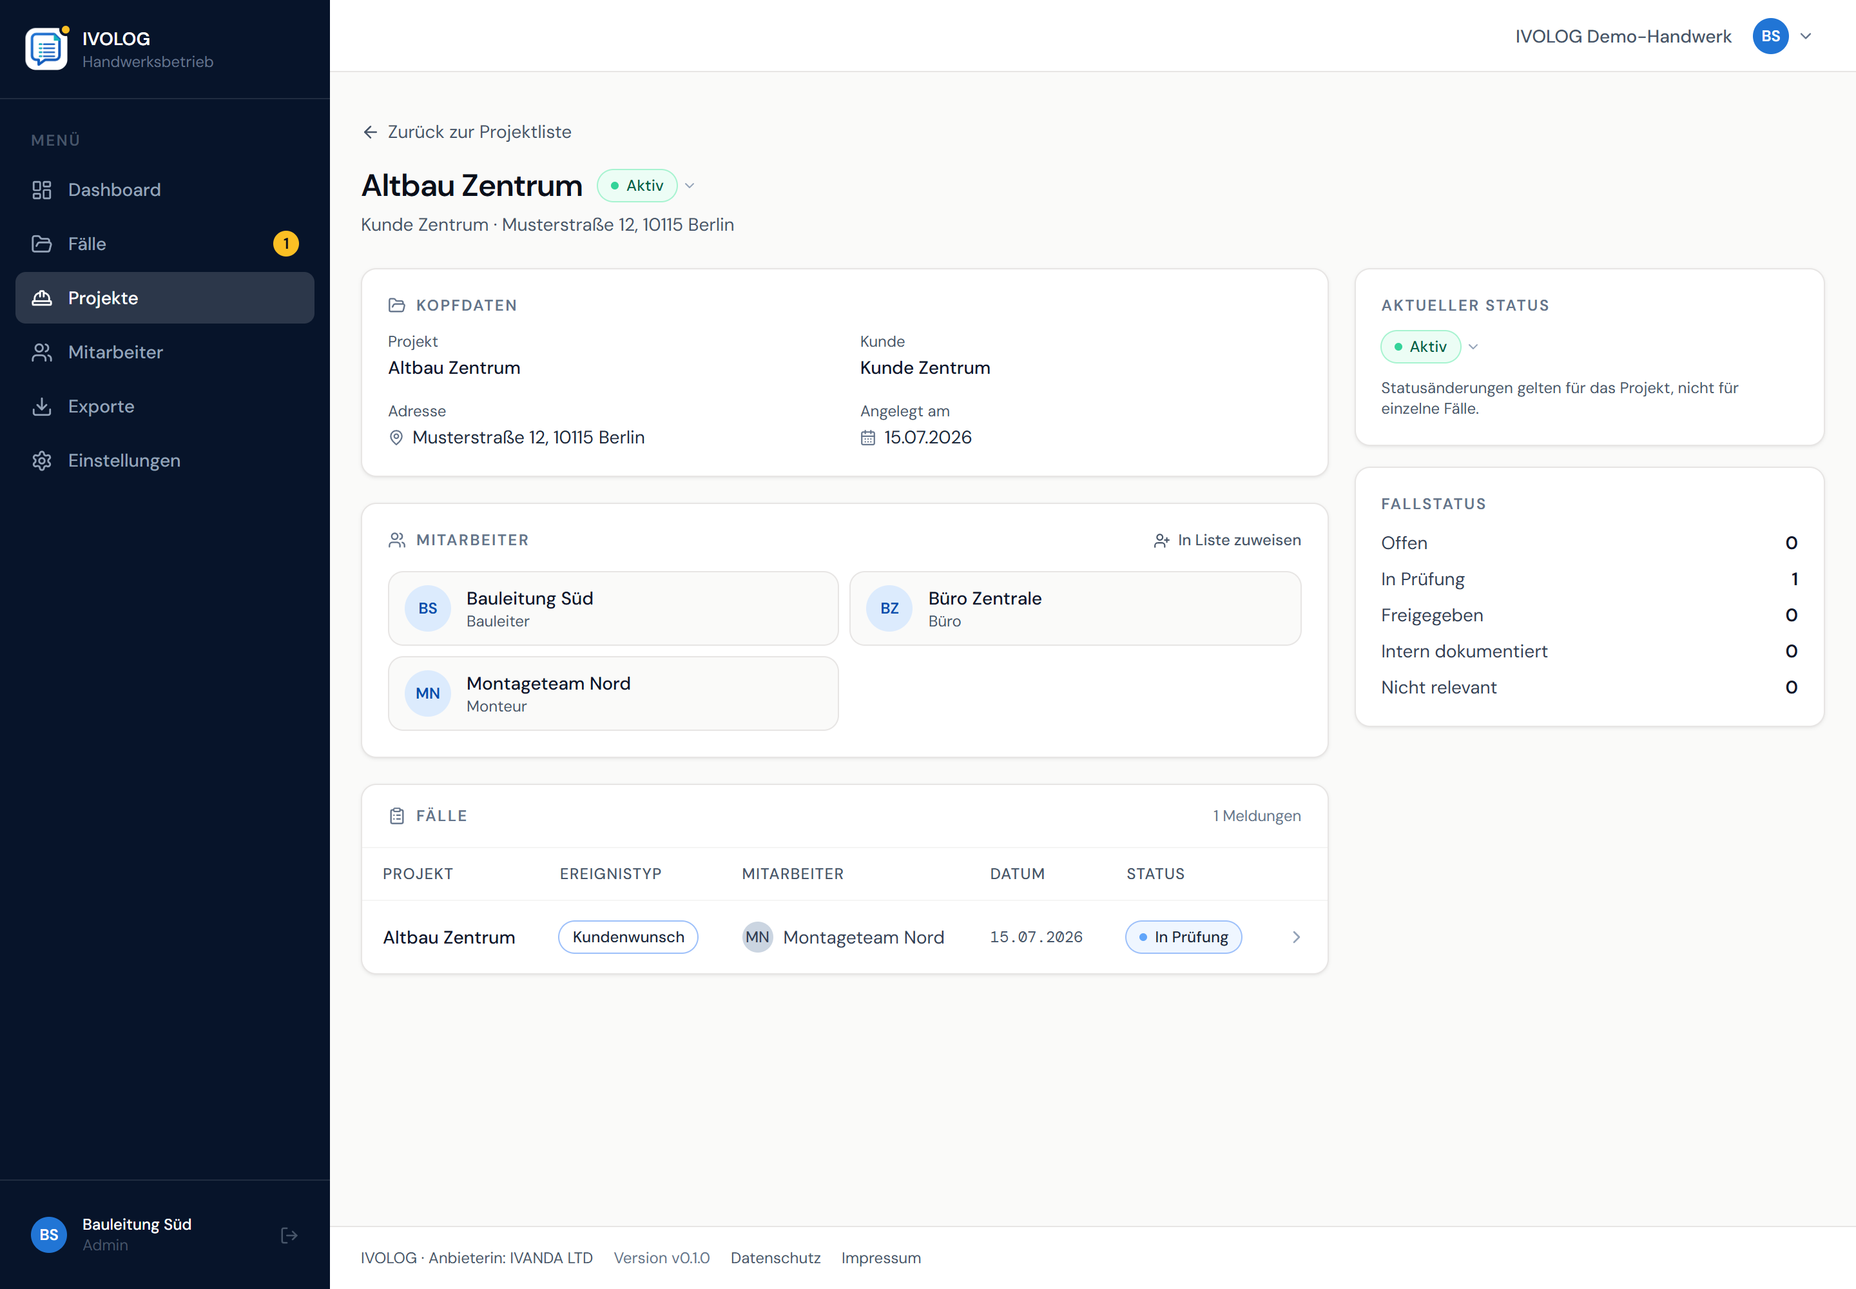Click the Kopfdaten folder icon
This screenshot has width=1856, height=1289.
click(x=396, y=305)
